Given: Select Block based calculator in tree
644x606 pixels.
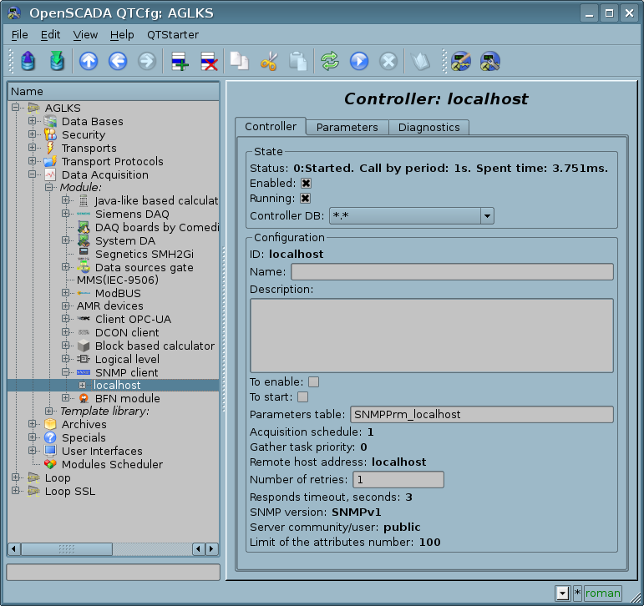Looking at the screenshot, I should pyautogui.click(x=155, y=346).
